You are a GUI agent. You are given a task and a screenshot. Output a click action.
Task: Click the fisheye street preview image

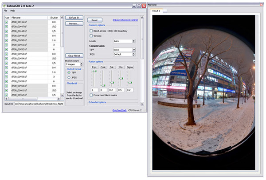203,92
